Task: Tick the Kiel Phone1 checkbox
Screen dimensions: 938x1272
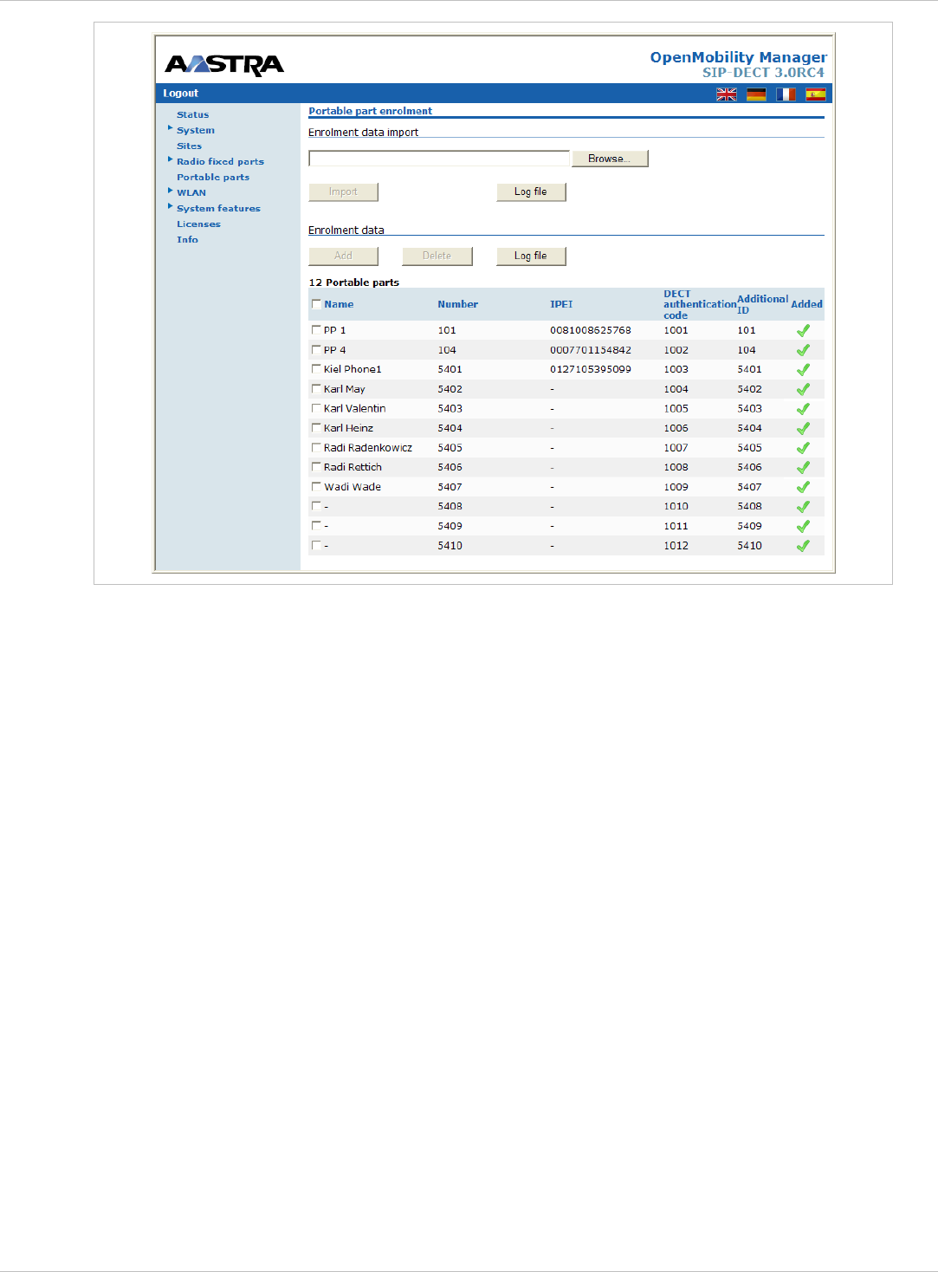Action: 316,368
